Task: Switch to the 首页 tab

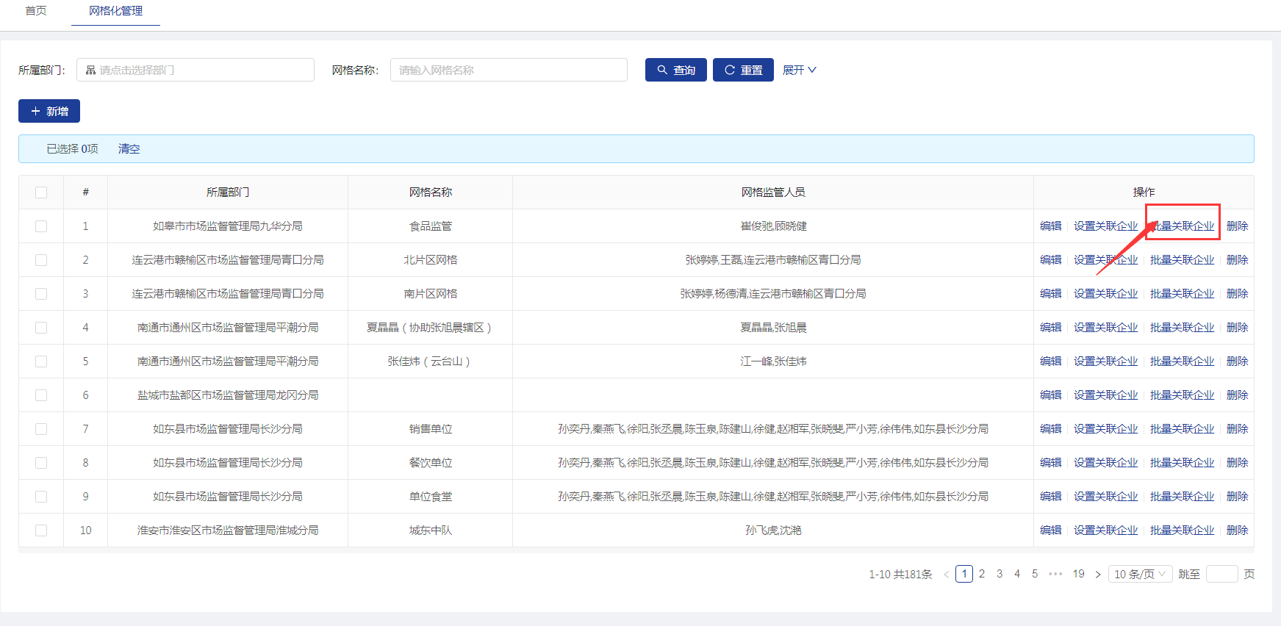Action: pos(36,11)
